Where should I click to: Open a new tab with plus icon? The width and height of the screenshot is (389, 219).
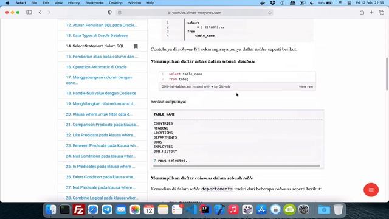[371, 12]
